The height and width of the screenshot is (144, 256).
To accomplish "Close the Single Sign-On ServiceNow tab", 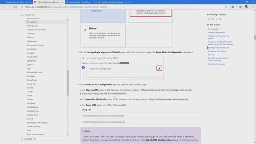I will coord(94,2).
